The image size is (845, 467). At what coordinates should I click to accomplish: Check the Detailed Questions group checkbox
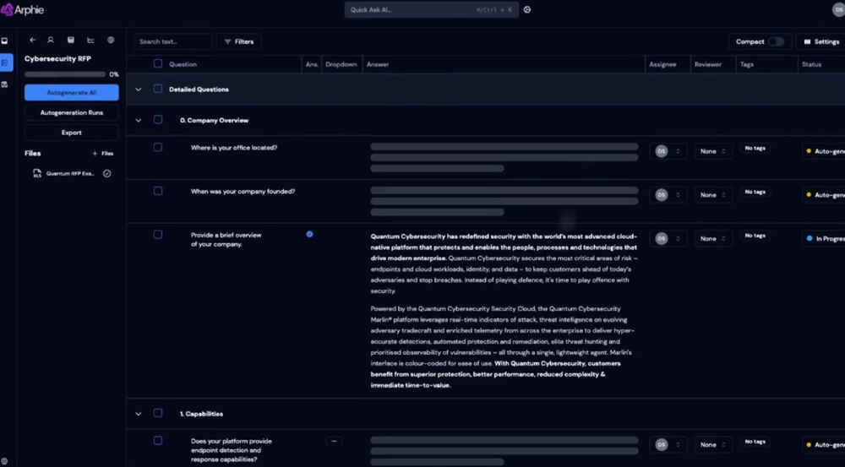pos(158,89)
